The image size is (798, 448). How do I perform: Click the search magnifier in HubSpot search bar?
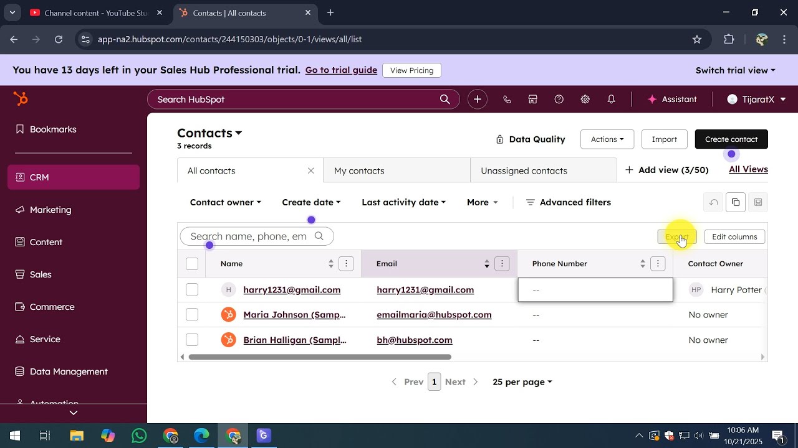445,99
